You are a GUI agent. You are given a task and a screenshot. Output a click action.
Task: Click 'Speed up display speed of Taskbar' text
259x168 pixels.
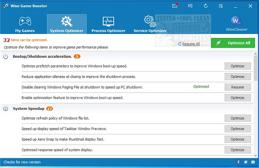click(x=64, y=129)
